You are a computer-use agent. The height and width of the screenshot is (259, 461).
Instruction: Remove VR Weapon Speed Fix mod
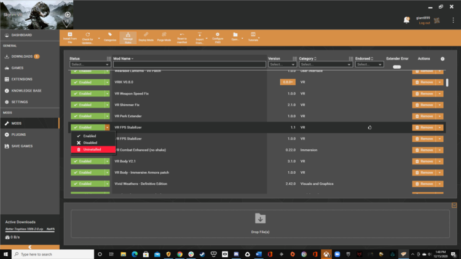pyautogui.click(x=424, y=94)
